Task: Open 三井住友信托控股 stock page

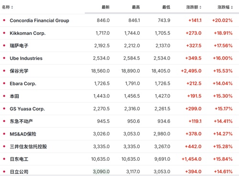Action: pyautogui.click(x=28, y=146)
